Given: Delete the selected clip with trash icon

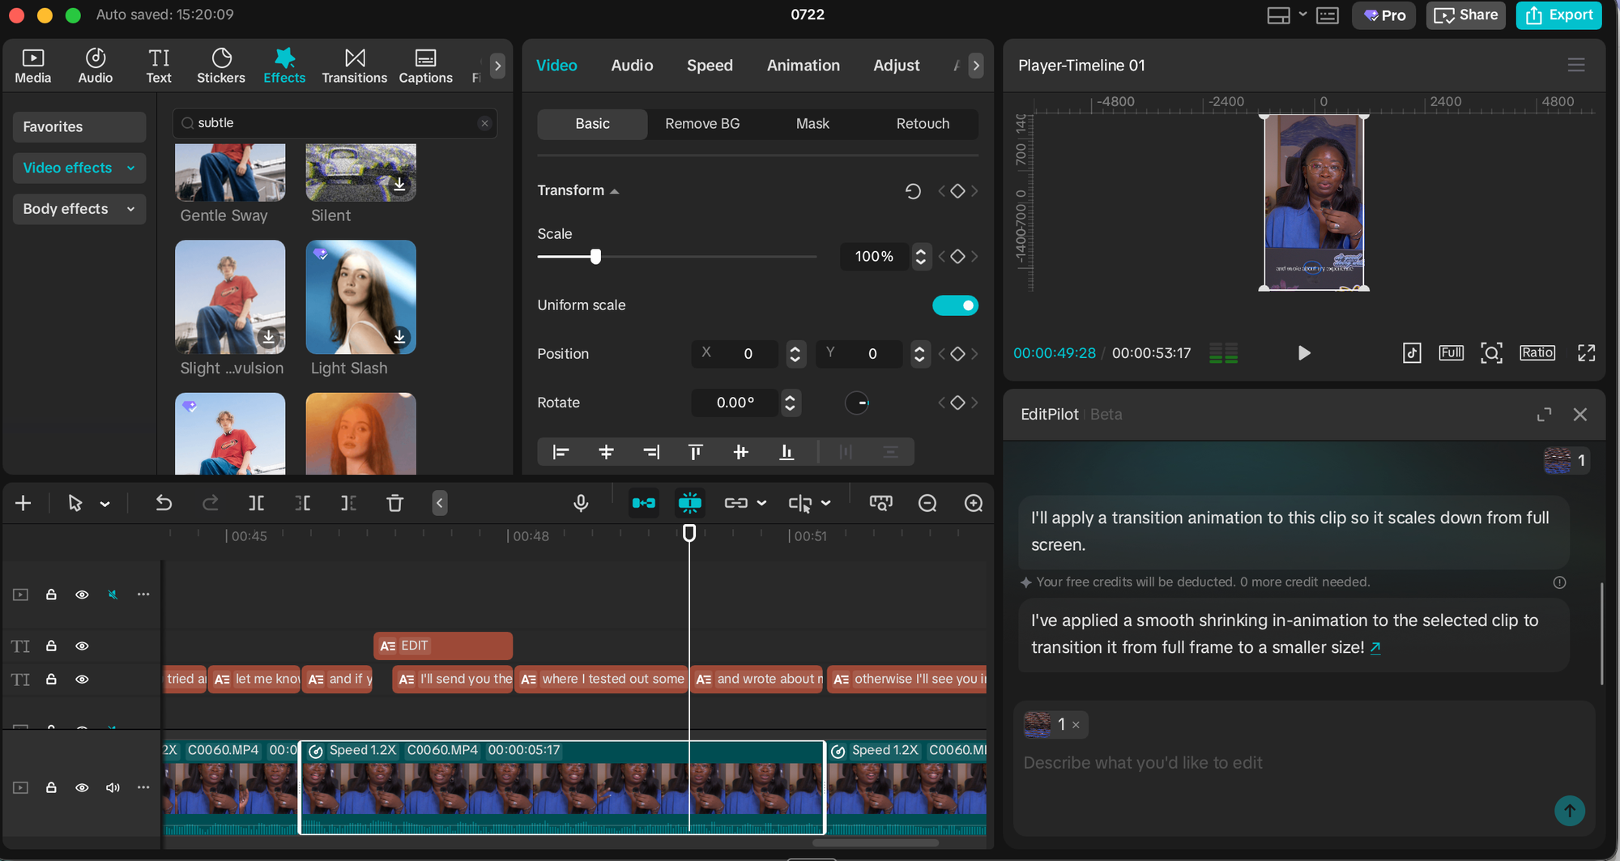Looking at the screenshot, I should 394,503.
